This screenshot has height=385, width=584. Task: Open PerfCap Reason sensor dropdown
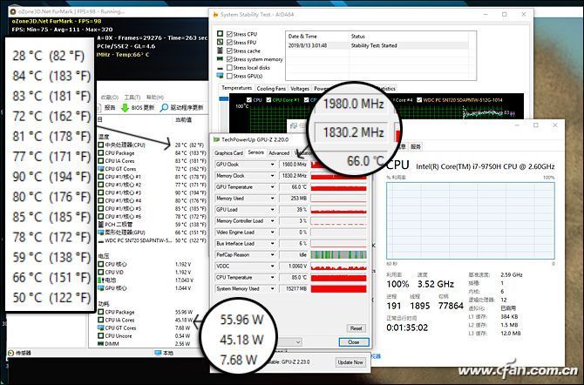(x=273, y=254)
